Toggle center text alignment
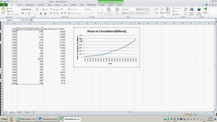The image size is (217, 122). [54, 13]
